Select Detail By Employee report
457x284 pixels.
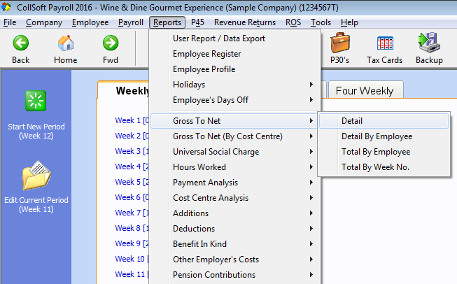(377, 136)
